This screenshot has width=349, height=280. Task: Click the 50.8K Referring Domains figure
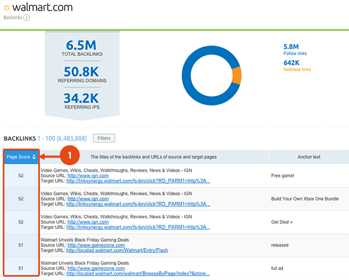click(x=81, y=72)
